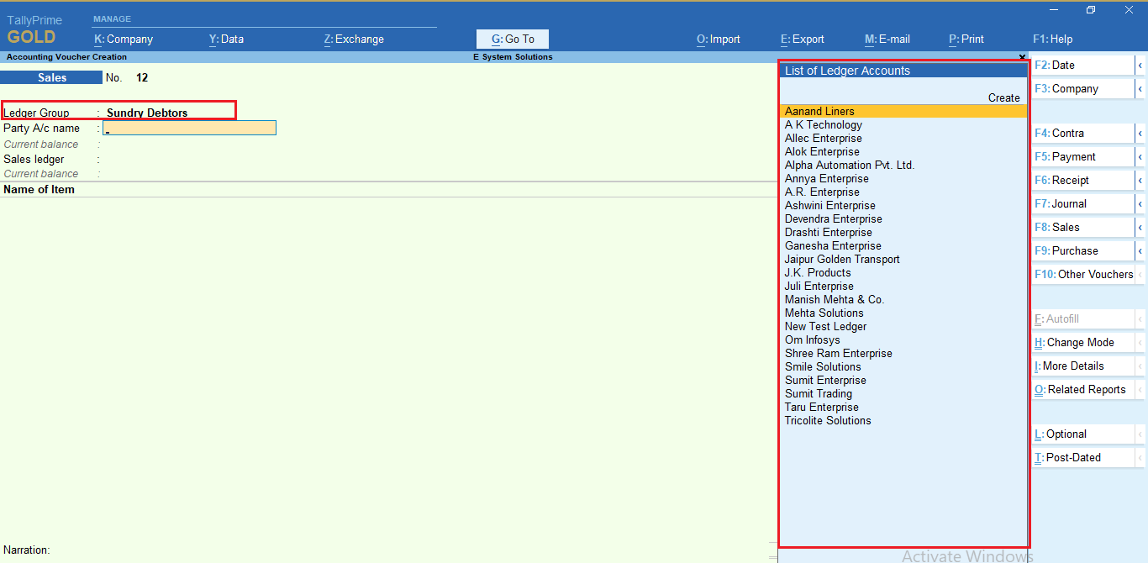The width and height of the screenshot is (1148, 563).
Task: Click the Party A/c name input field
Action: pyautogui.click(x=189, y=127)
